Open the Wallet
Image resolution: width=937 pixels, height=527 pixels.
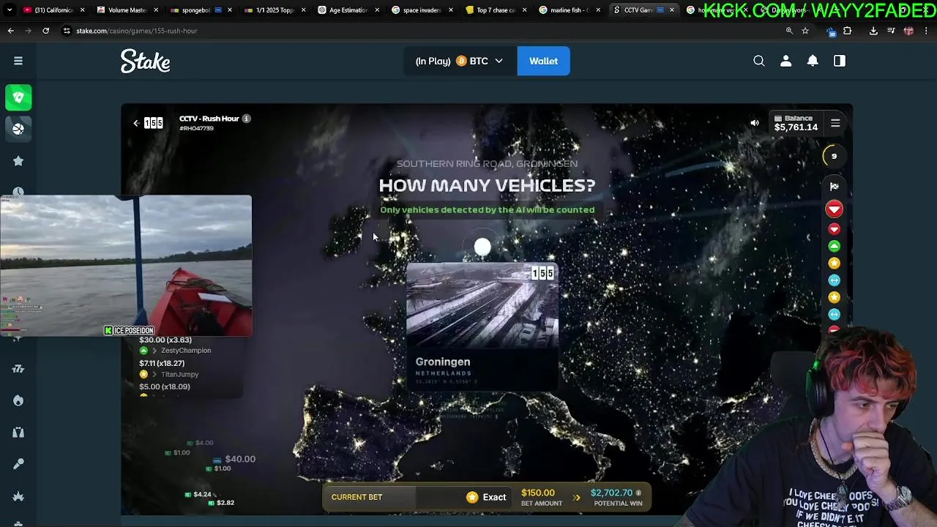point(543,61)
